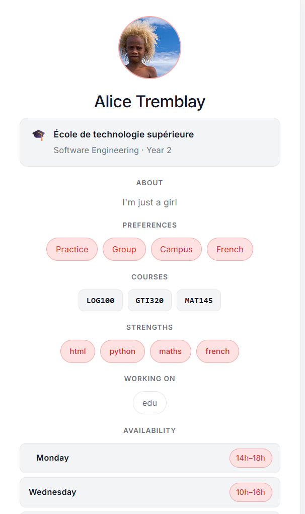This screenshot has width=305, height=514.
Task: Click Alice Tremblay's profile photo
Action: point(149,48)
